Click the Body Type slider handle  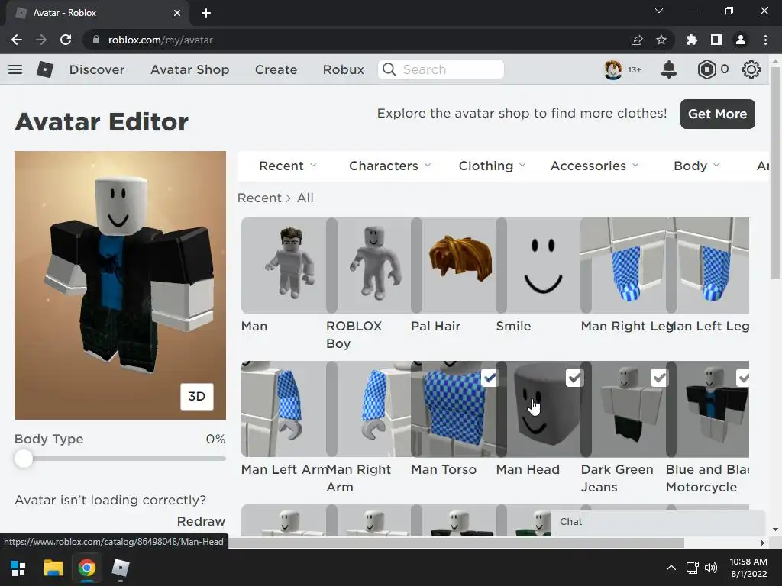(x=24, y=459)
